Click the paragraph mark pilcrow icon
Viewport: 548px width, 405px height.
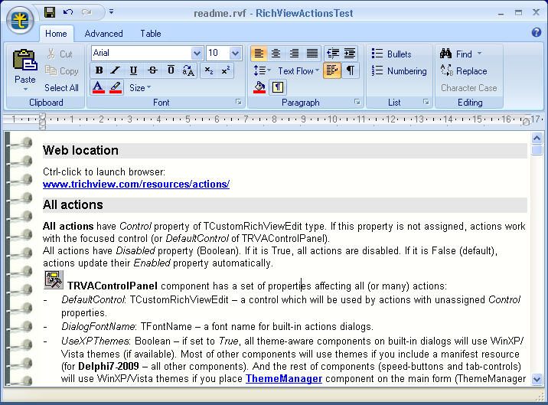click(x=351, y=70)
